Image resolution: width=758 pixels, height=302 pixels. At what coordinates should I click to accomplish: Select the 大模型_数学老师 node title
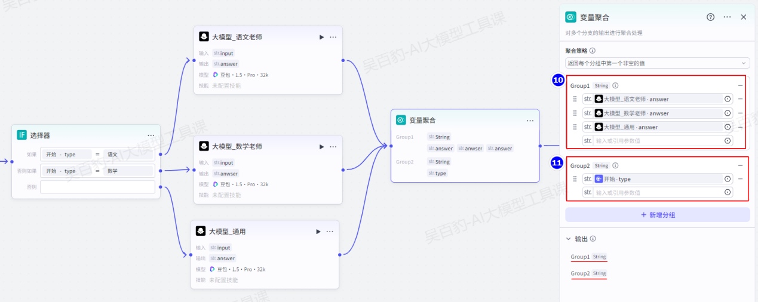(237, 146)
